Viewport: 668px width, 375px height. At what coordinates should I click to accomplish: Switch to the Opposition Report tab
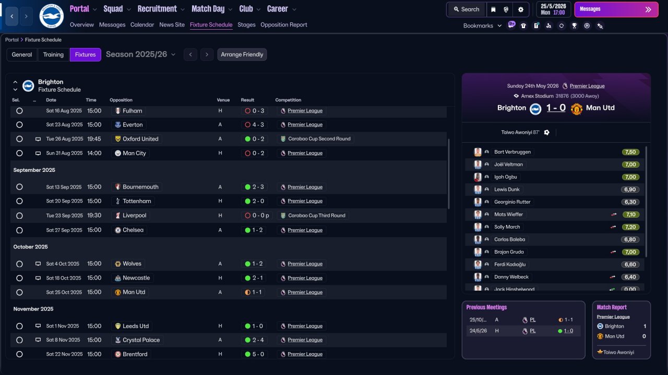click(x=284, y=24)
